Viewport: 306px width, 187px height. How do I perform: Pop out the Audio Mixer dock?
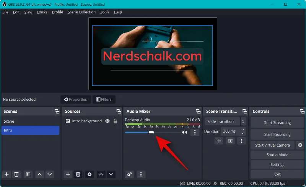pyautogui.click(x=198, y=112)
